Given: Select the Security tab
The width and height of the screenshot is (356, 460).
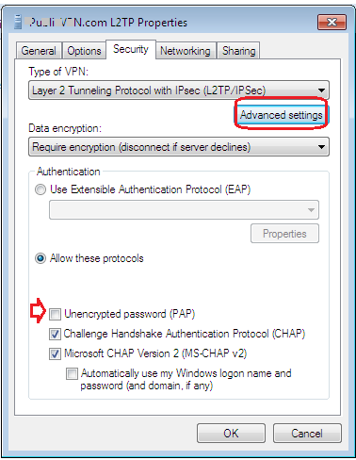Looking at the screenshot, I should point(131,49).
